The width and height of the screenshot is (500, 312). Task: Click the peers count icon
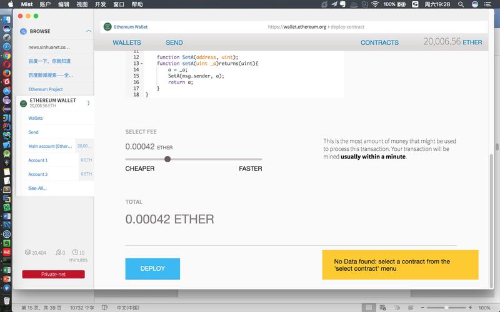pyautogui.click(x=58, y=253)
